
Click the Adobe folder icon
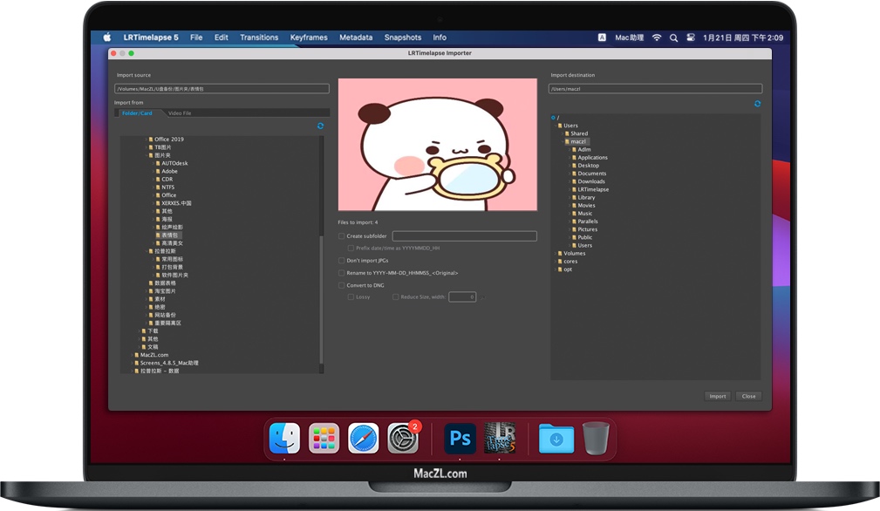[158, 171]
